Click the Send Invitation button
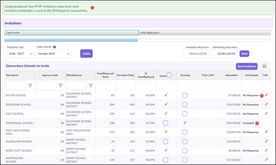276x165 pixels. (x=247, y=66)
